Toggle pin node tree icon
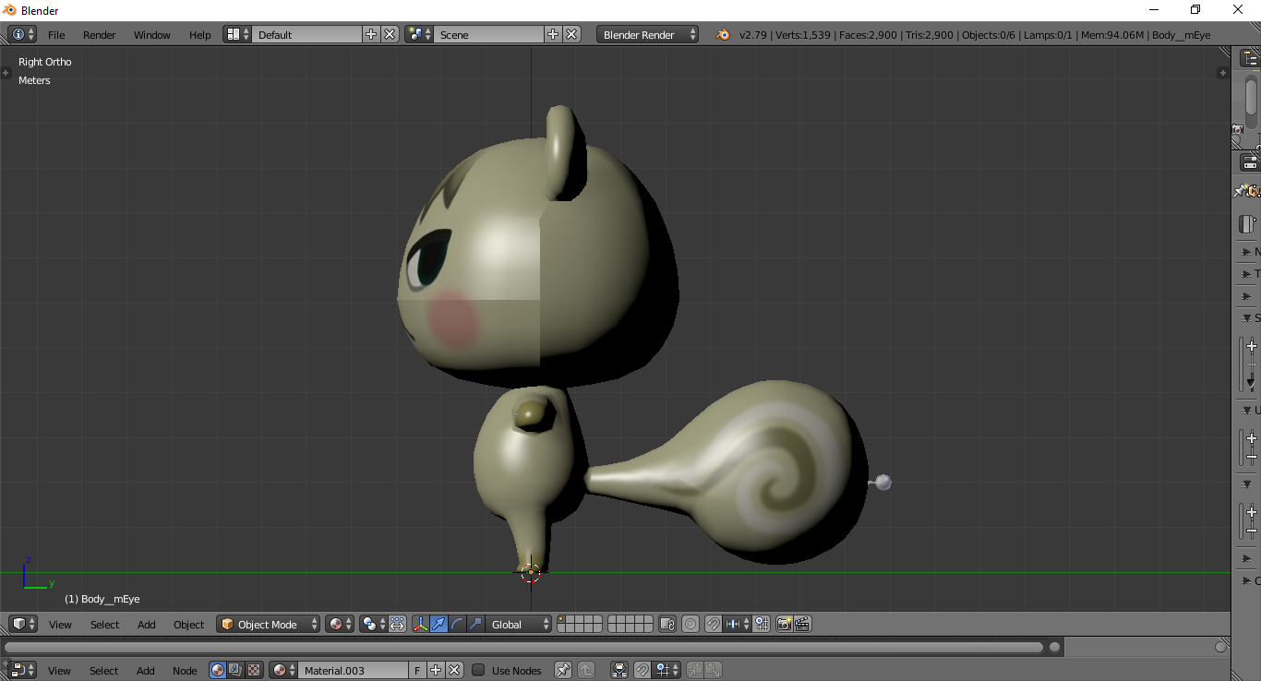Screen dimensions: 1261x681 pos(562,671)
